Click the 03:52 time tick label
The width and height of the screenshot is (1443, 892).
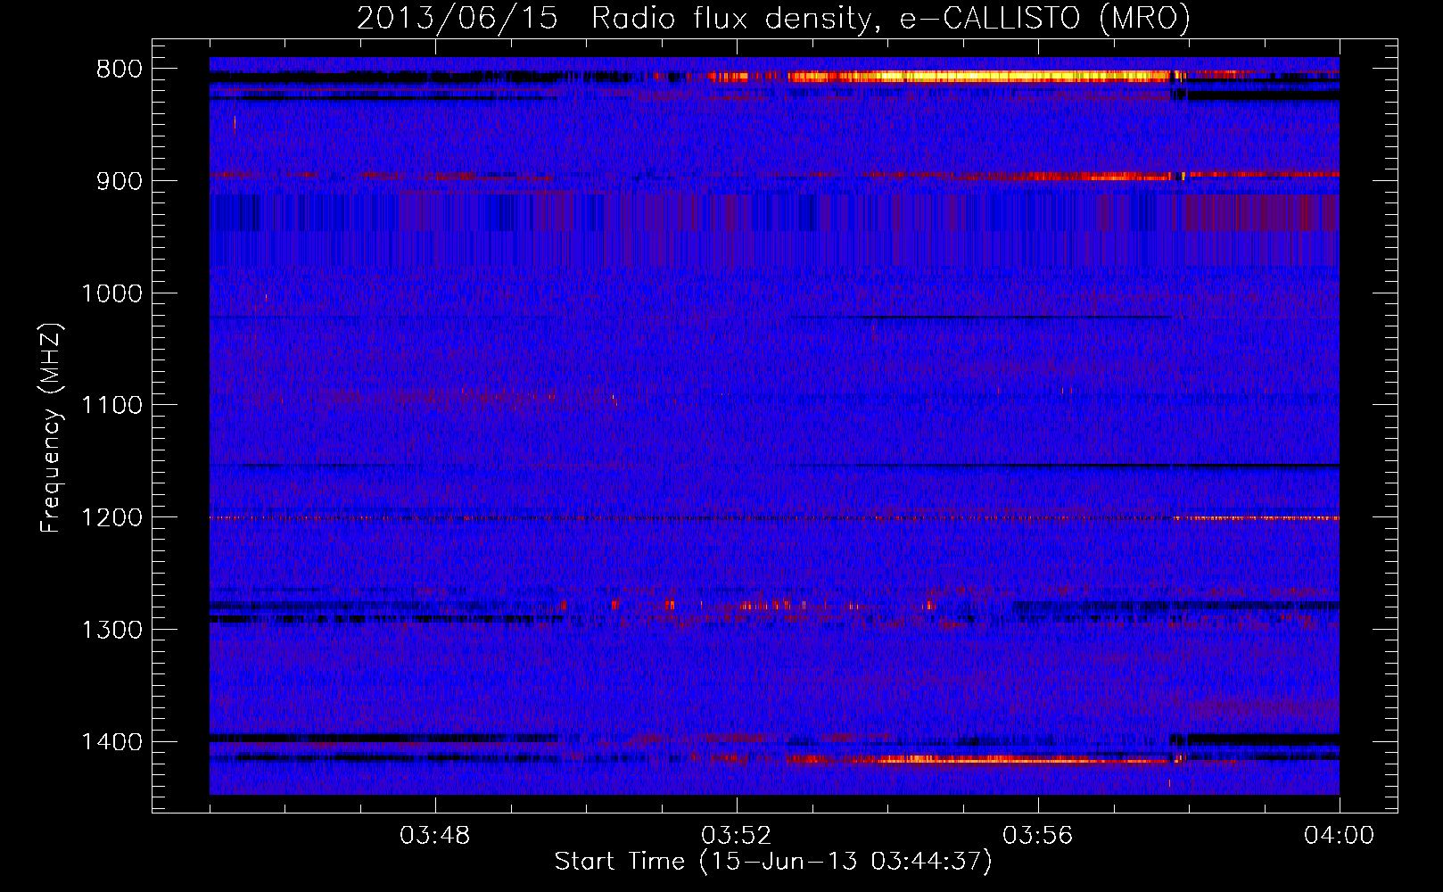[737, 836]
